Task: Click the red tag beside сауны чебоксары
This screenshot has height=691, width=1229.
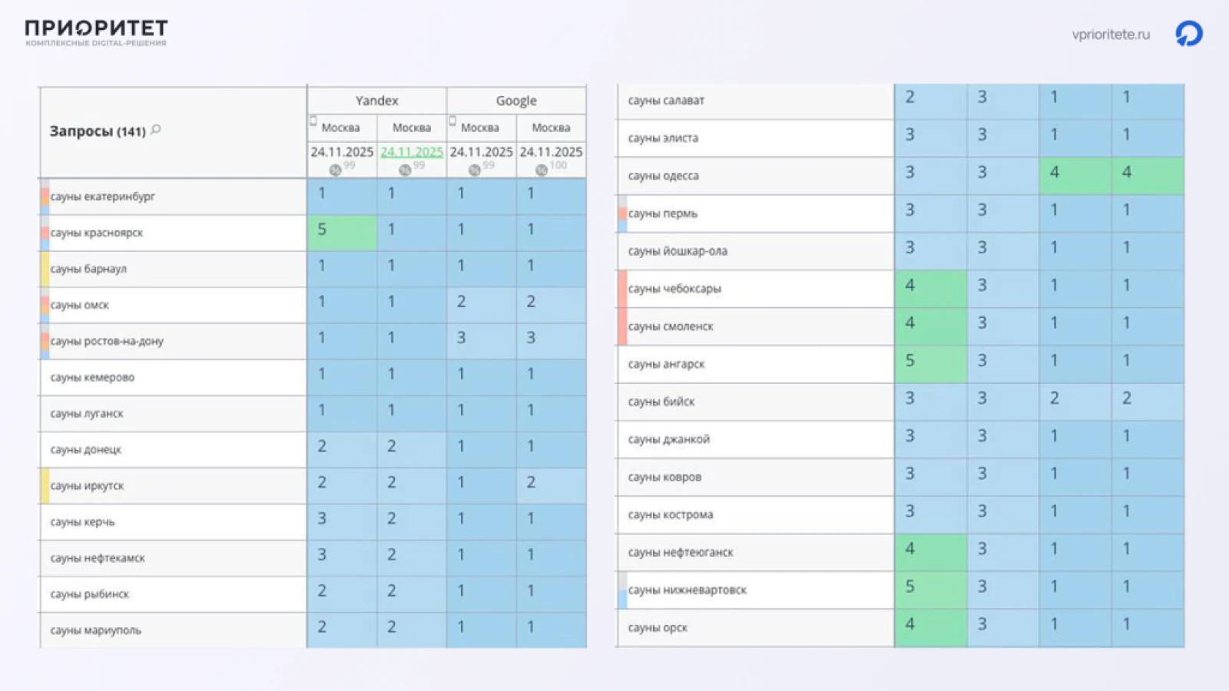Action: tap(622, 289)
